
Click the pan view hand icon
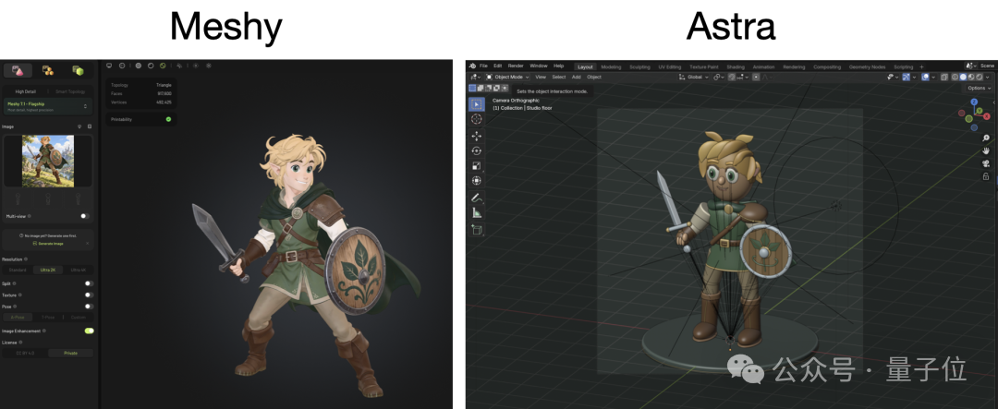pyautogui.click(x=986, y=150)
